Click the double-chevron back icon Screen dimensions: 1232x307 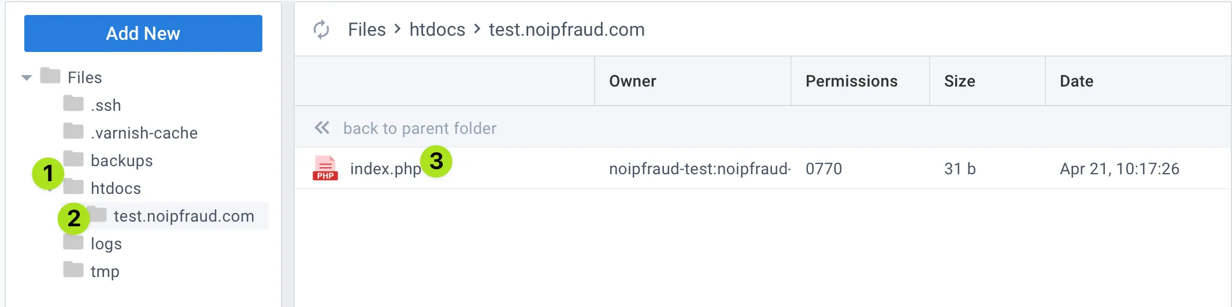click(x=322, y=128)
